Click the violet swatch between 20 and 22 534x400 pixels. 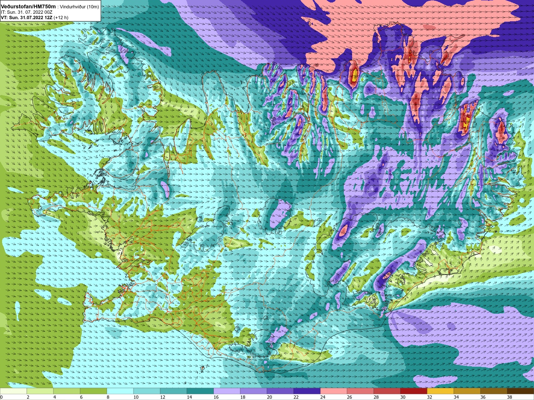coord(280,391)
